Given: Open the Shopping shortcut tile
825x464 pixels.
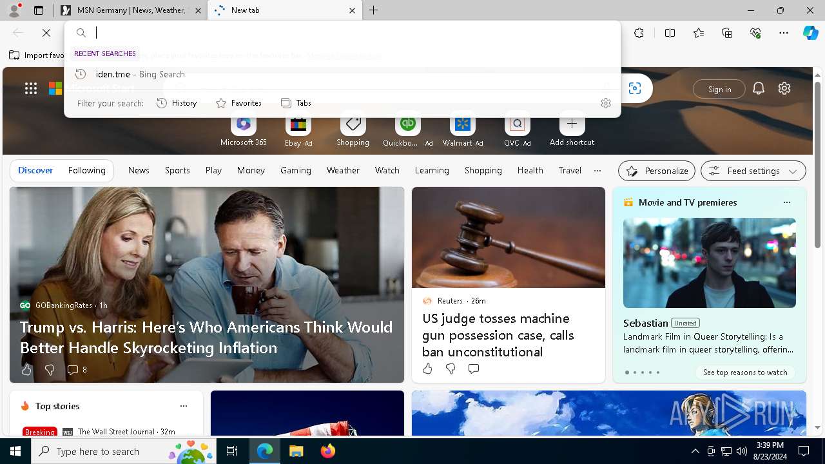Looking at the screenshot, I should click(x=353, y=129).
